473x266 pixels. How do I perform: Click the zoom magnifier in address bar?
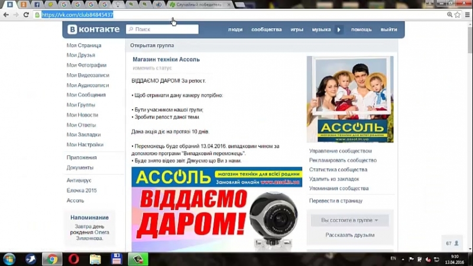[449, 14]
